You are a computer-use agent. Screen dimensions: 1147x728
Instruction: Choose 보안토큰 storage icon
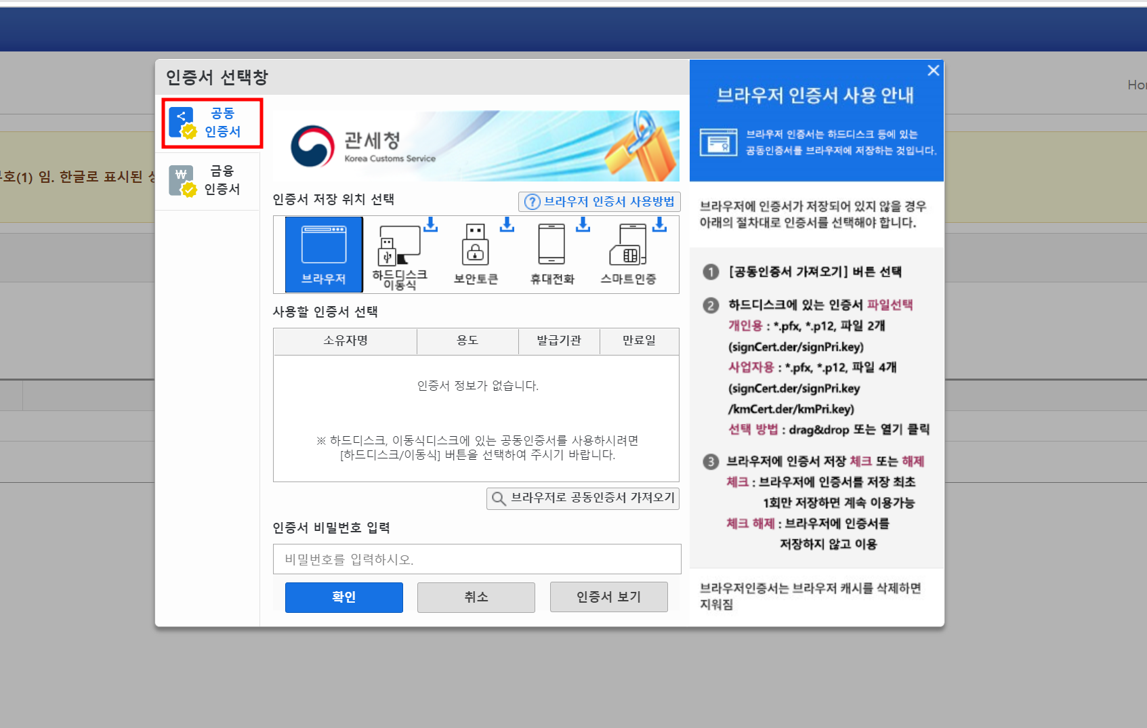click(477, 255)
